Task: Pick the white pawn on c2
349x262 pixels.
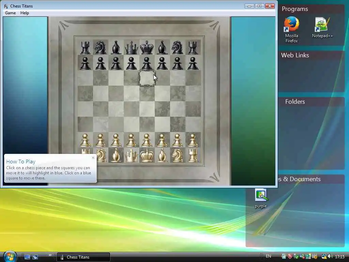Action: click(x=116, y=140)
